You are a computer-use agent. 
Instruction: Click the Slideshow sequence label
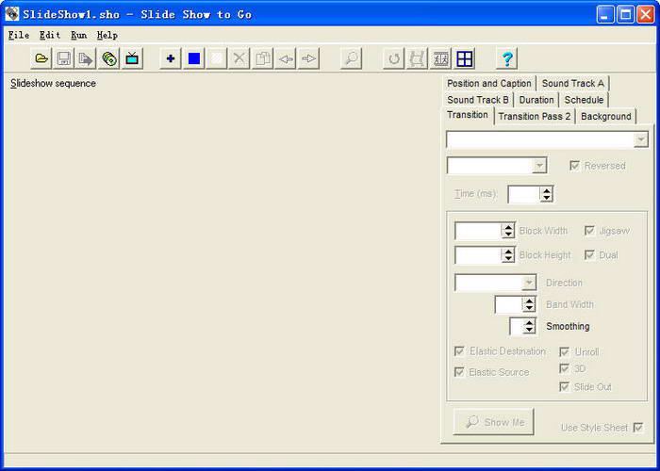(x=54, y=83)
